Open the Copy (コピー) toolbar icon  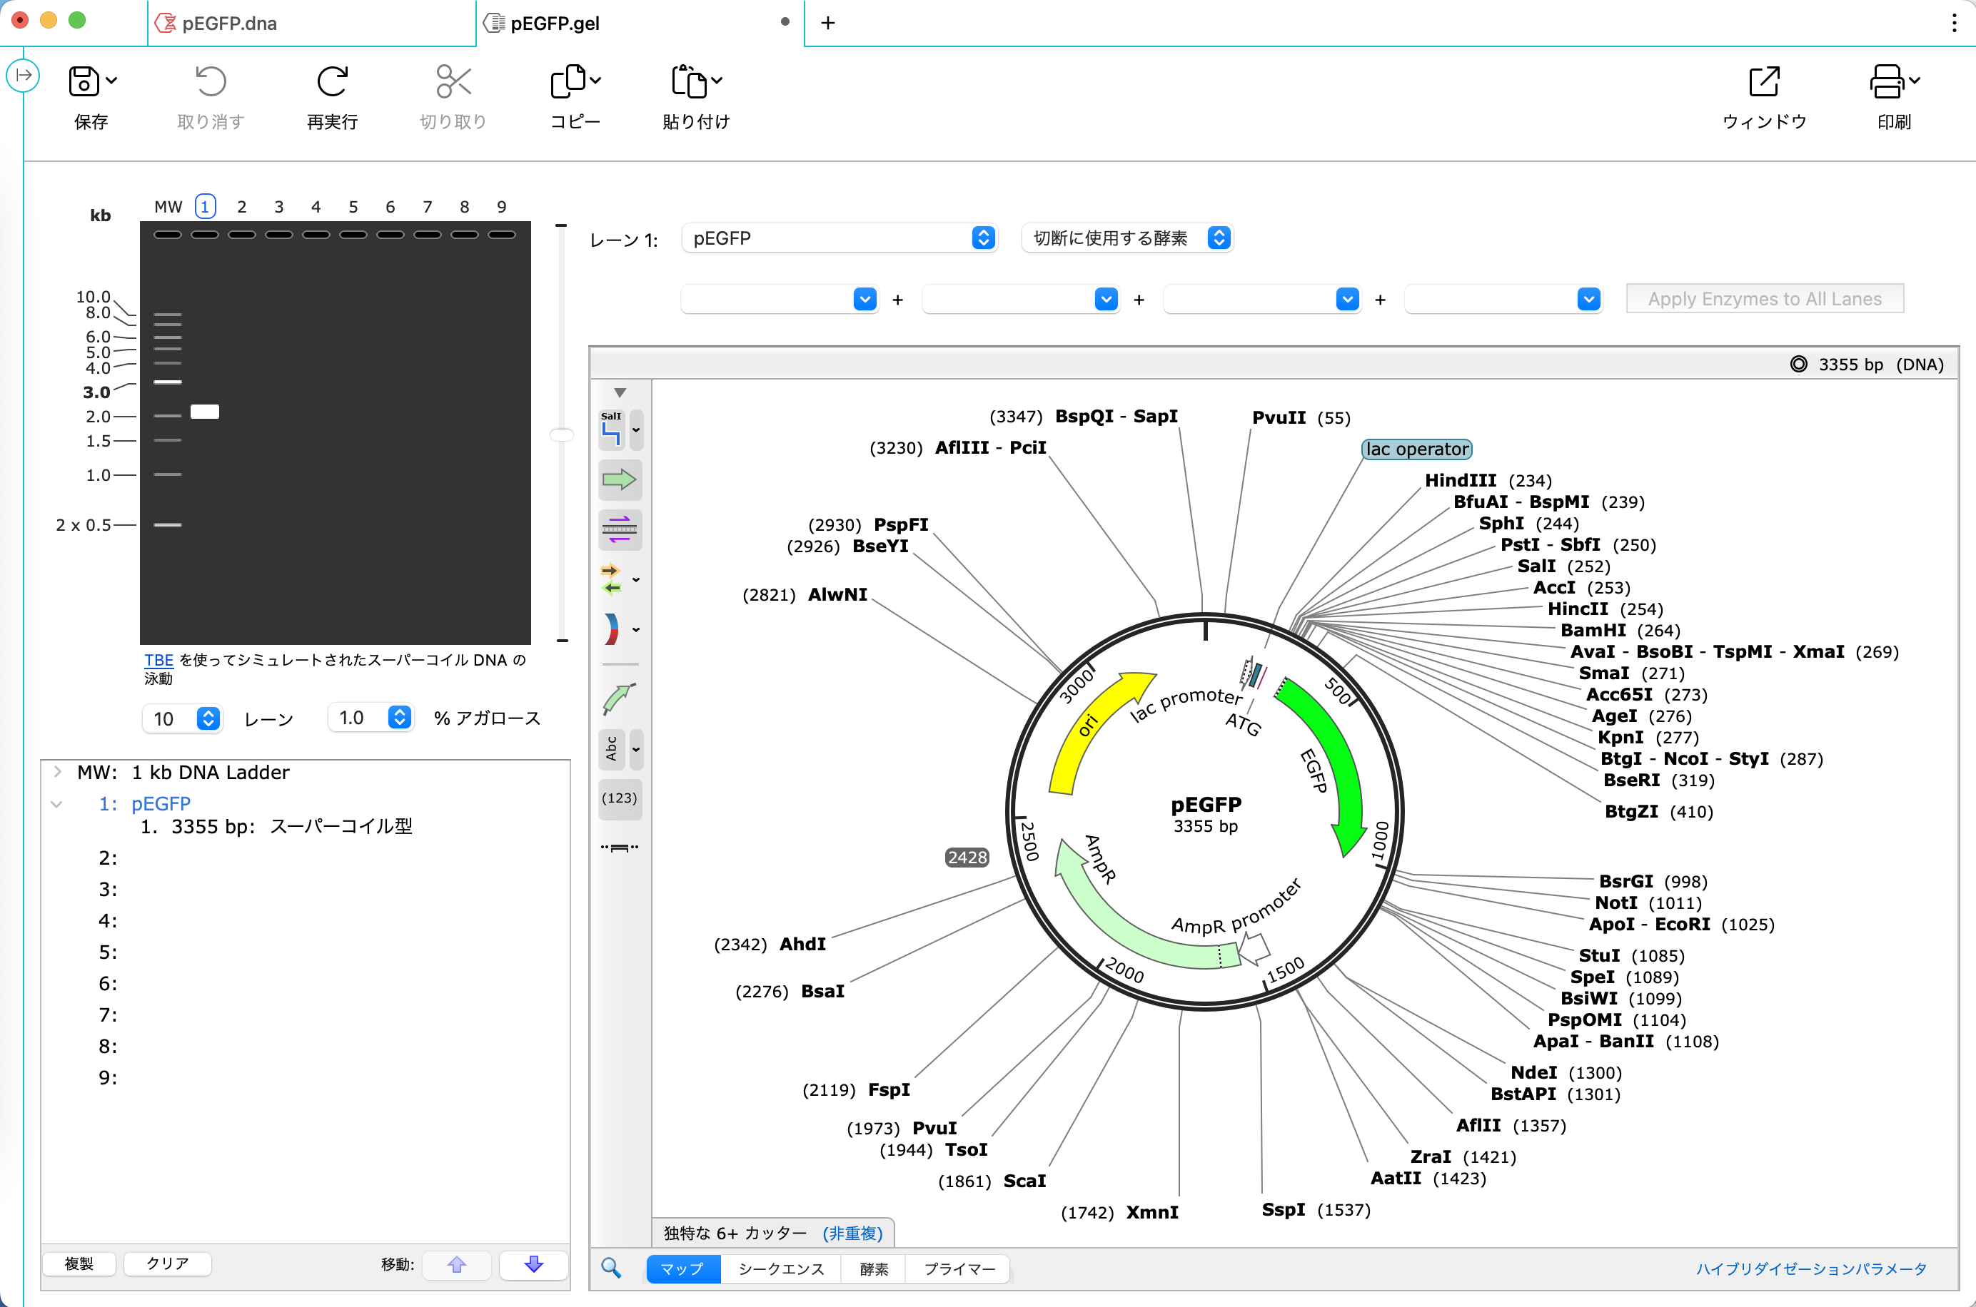click(568, 81)
